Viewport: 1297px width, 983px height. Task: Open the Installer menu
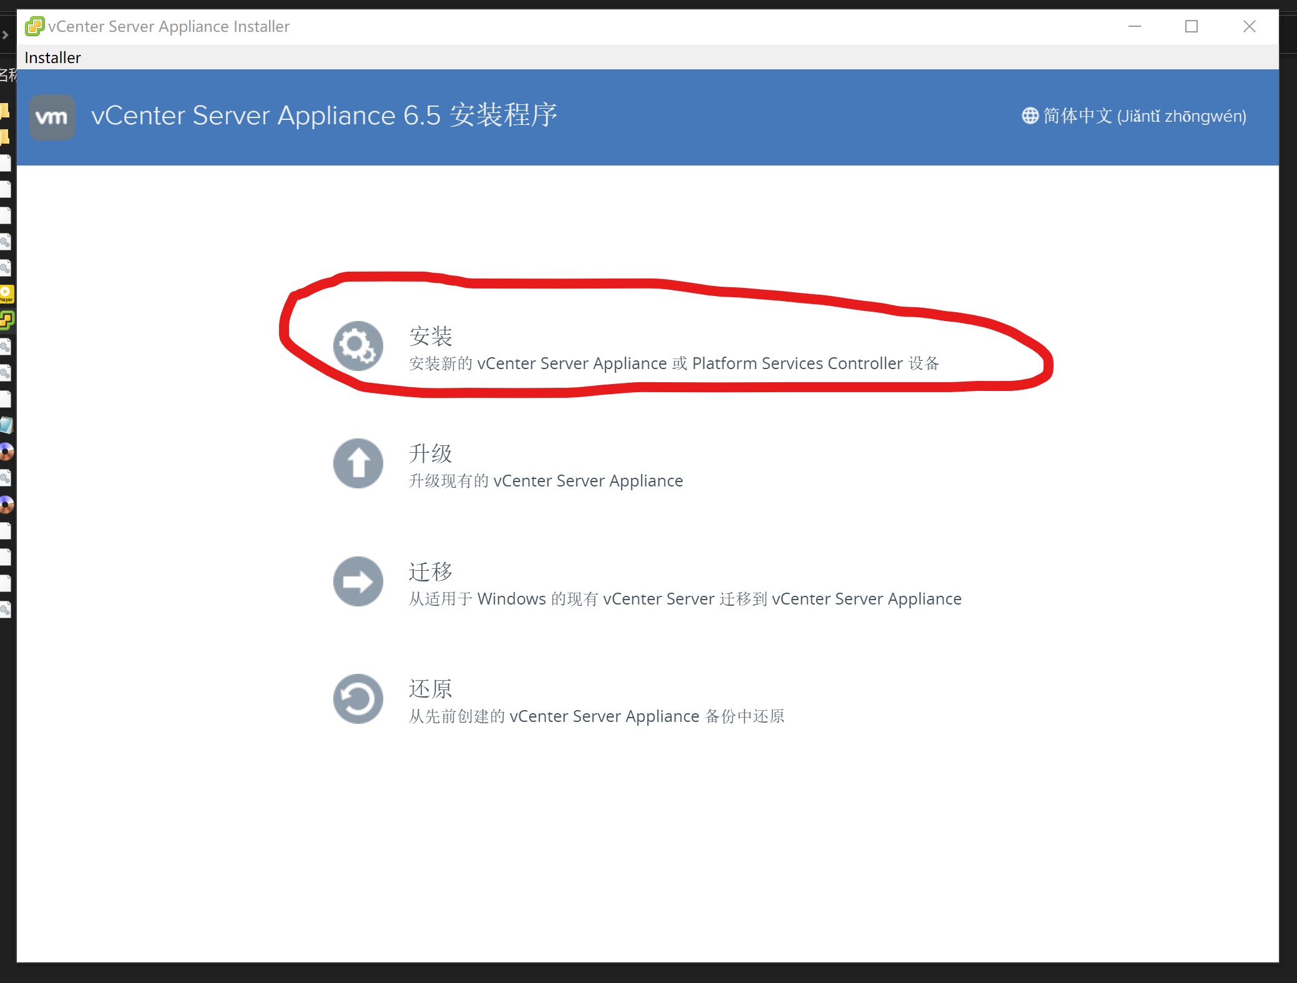pyautogui.click(x=52, y=57)
